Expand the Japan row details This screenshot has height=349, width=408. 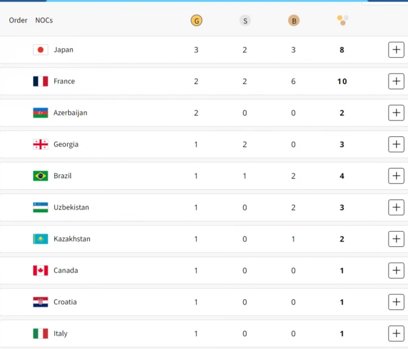[x=396, y=50]
